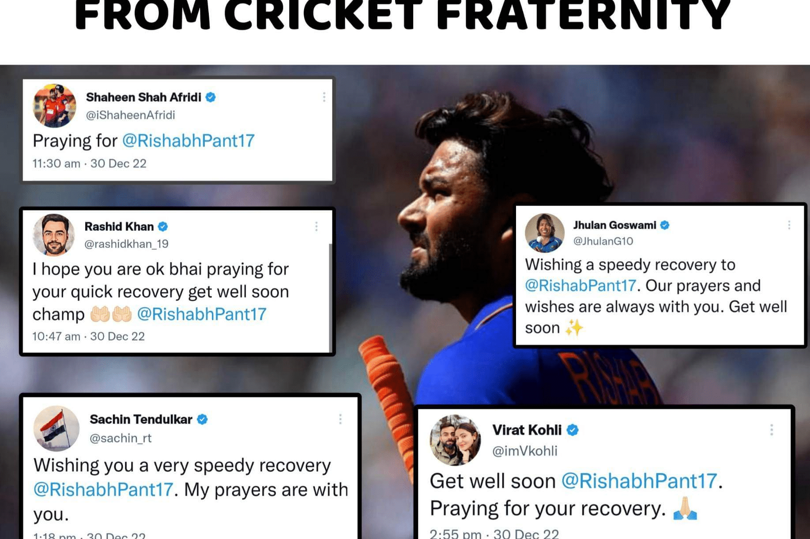Click Sachin Tendulkar's verified badge
810x539 pixels.
click(x=202, y=419)
